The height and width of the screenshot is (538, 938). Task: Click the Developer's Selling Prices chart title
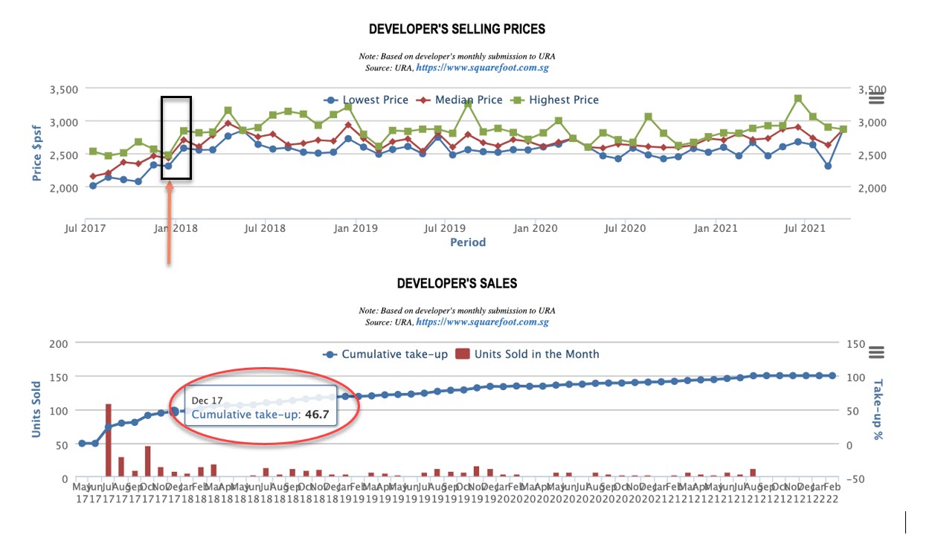tap(457, 29)
